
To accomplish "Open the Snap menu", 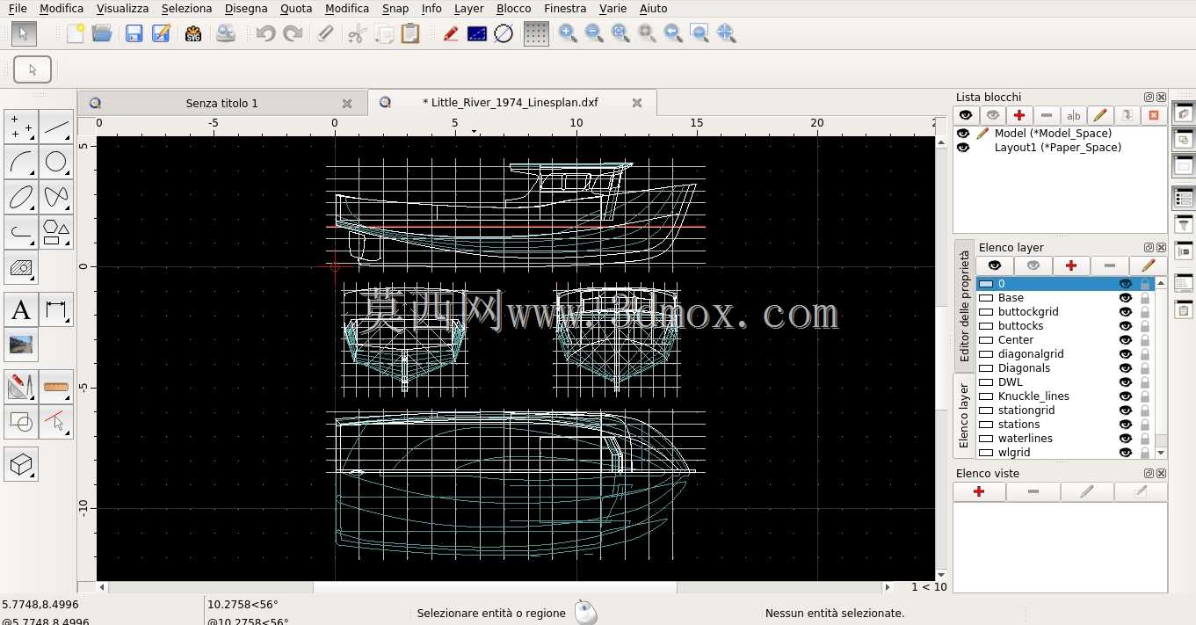I will click(395, 8).
